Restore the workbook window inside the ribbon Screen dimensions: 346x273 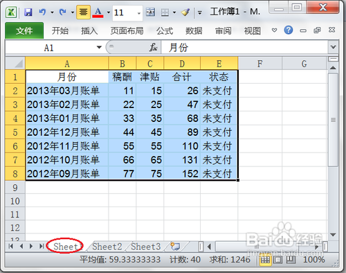[x=317, y=30]
